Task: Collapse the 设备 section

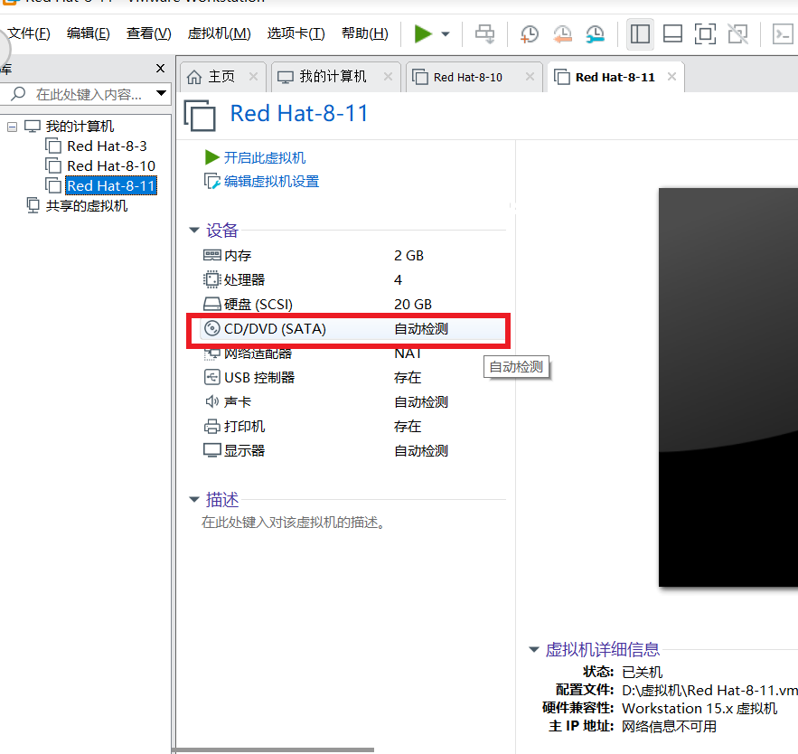Action: pos(194,231)
